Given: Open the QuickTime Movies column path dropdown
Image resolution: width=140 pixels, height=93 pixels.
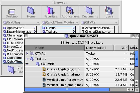Looking at the screenshot, I should click(x=61, y=22).
